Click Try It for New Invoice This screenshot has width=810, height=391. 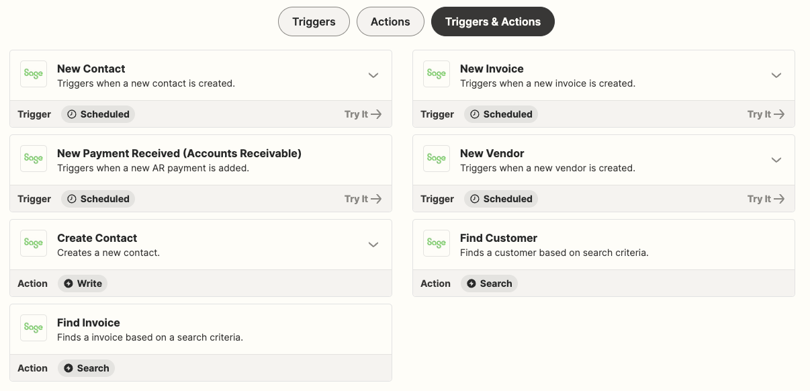click(766, 114)
